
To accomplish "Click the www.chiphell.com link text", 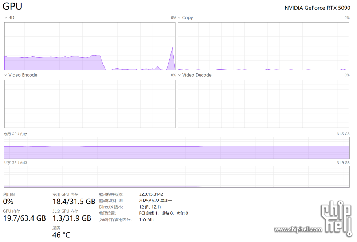I will (x=298, y=229).
